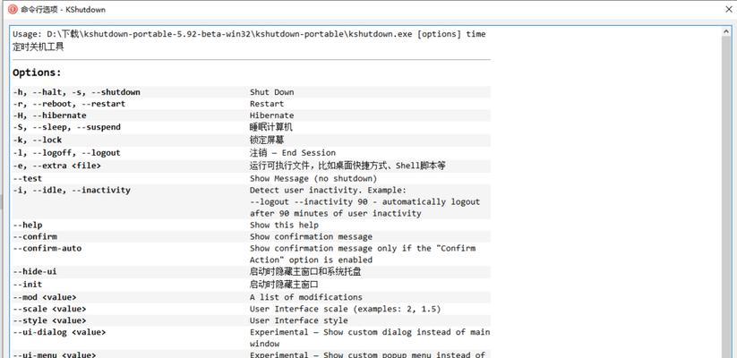The height and width of the screenshot is (358, 737).
Task: Click the '-e, --extra <file>' option
Action: click(57, 166)
